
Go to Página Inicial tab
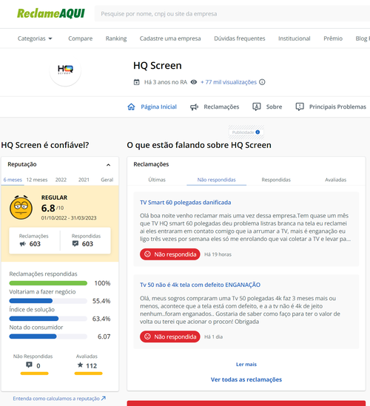click(x=152, y=106)
